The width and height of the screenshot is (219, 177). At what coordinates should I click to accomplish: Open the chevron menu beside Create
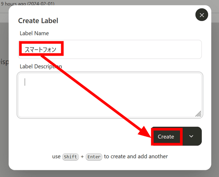191,136
